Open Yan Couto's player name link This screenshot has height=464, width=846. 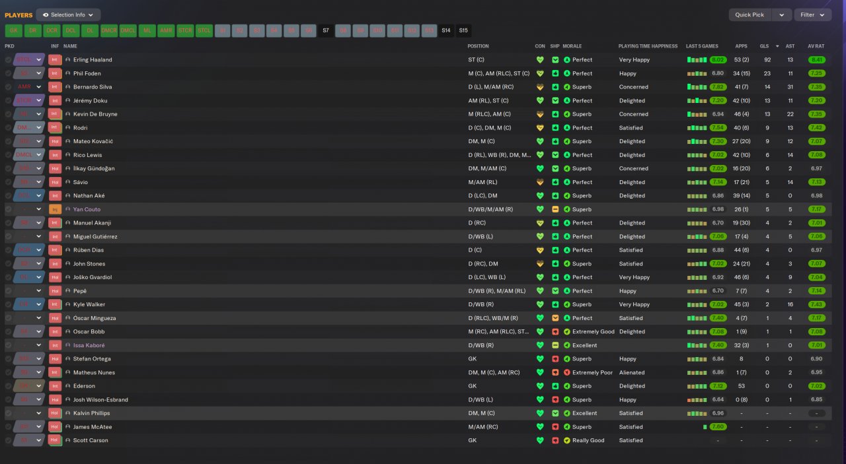point(87,209)
